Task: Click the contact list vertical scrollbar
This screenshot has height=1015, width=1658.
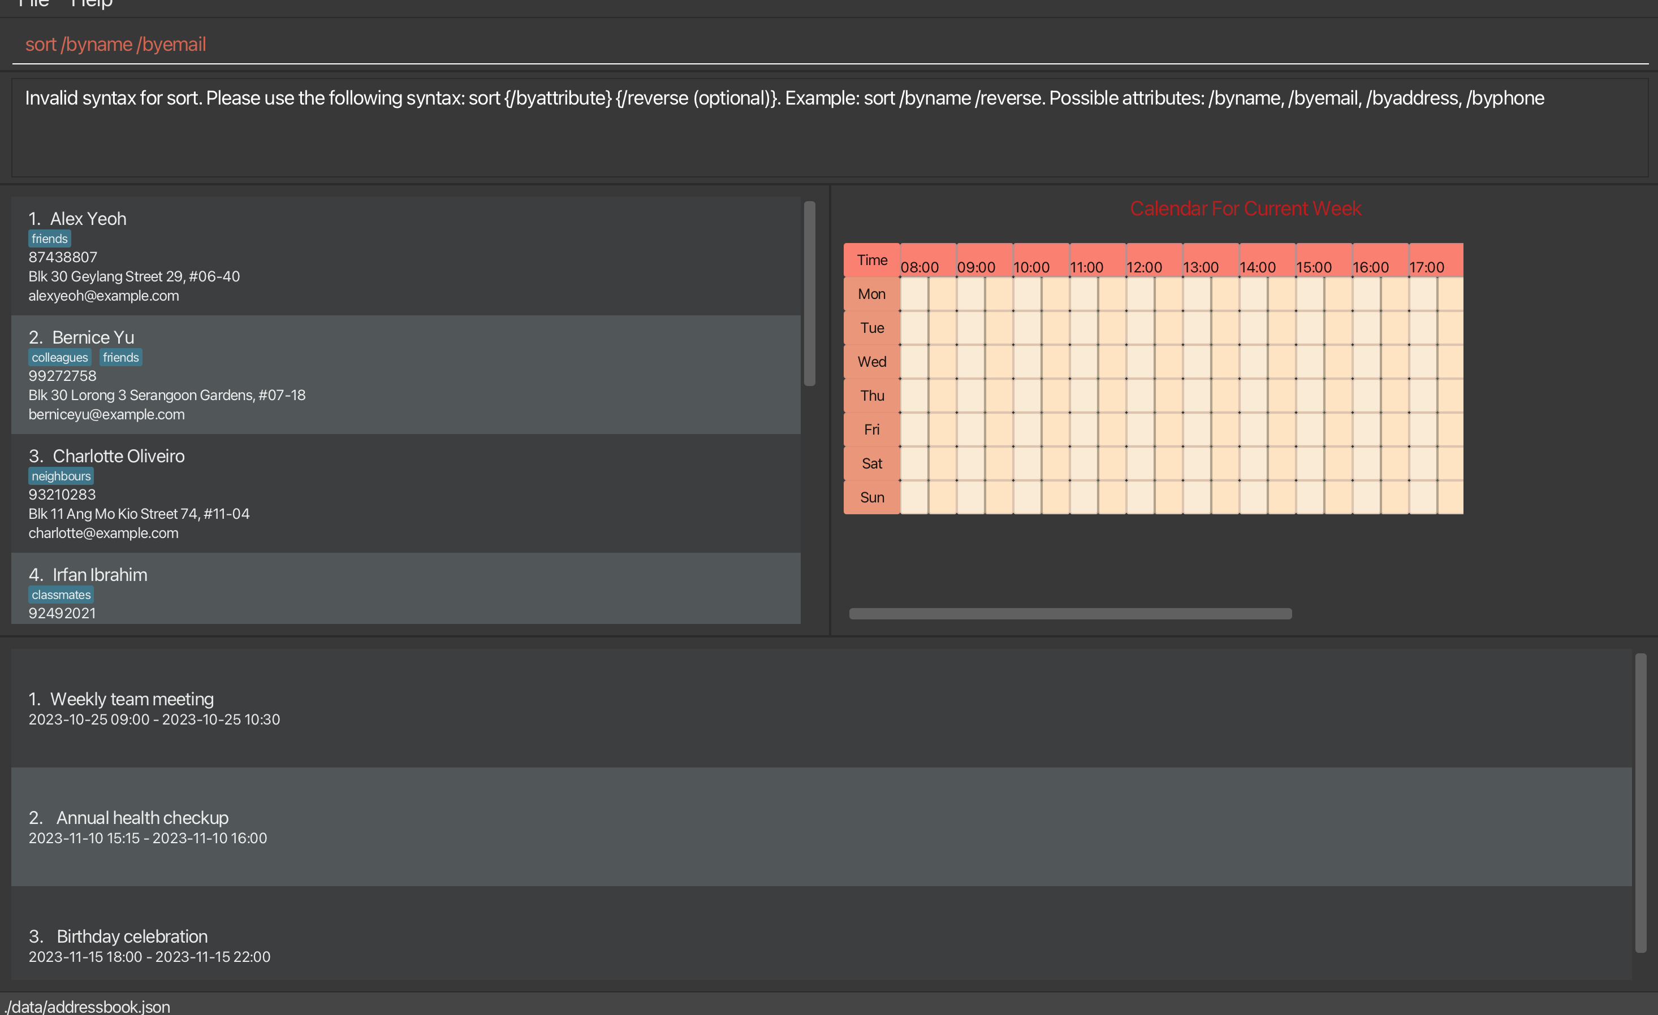Action: click(x=809, y=293)
